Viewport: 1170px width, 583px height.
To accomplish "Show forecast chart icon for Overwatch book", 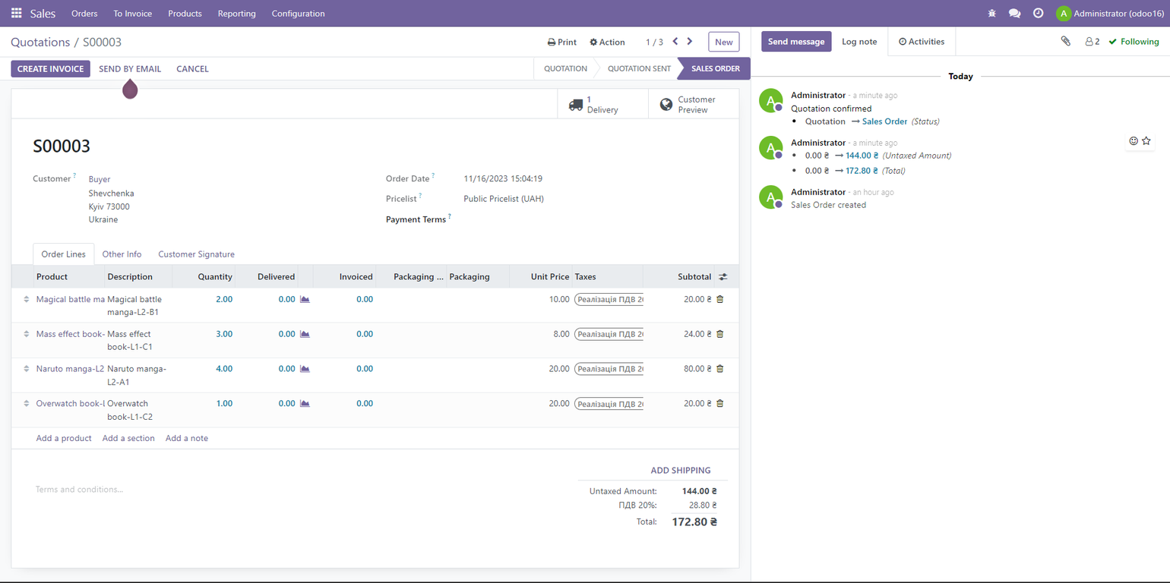I will [305, 404].
